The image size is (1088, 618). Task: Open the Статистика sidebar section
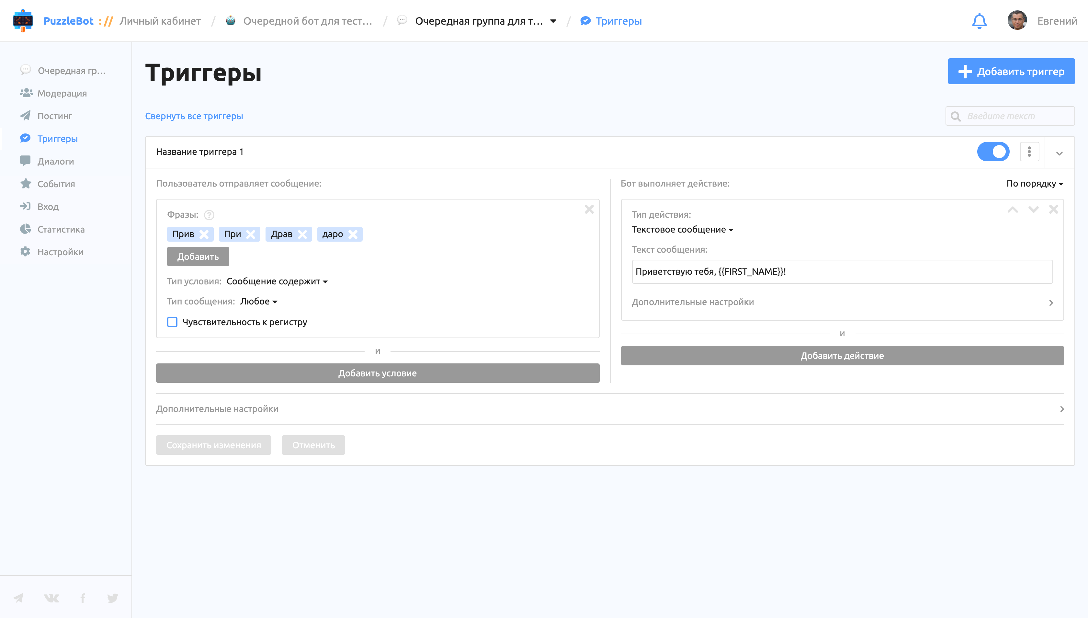pyautogui.click(x=52, y=229)
